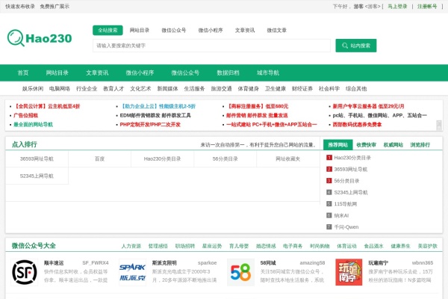Open the 体育健身 category

249,89
